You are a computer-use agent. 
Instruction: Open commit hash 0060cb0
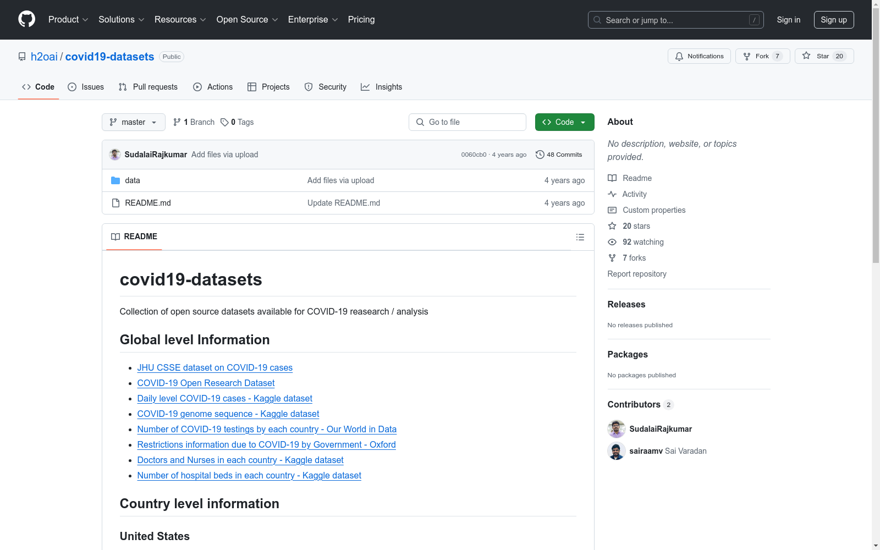click(x=474, y=155)
